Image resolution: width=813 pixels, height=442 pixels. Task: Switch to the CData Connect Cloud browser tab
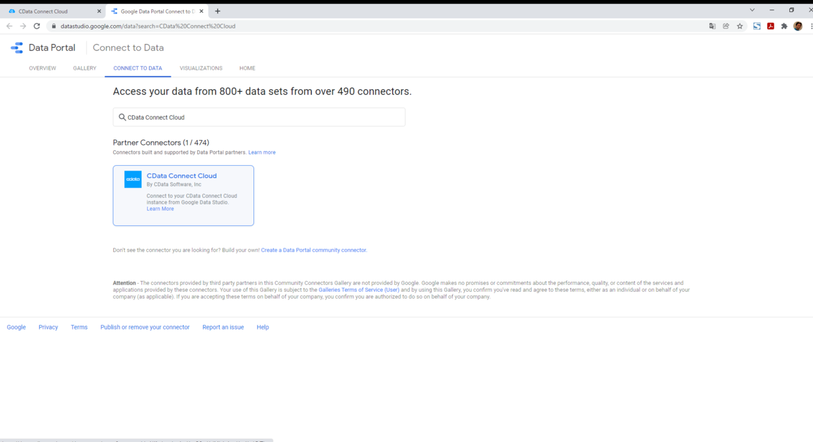(x=53, y=12)
